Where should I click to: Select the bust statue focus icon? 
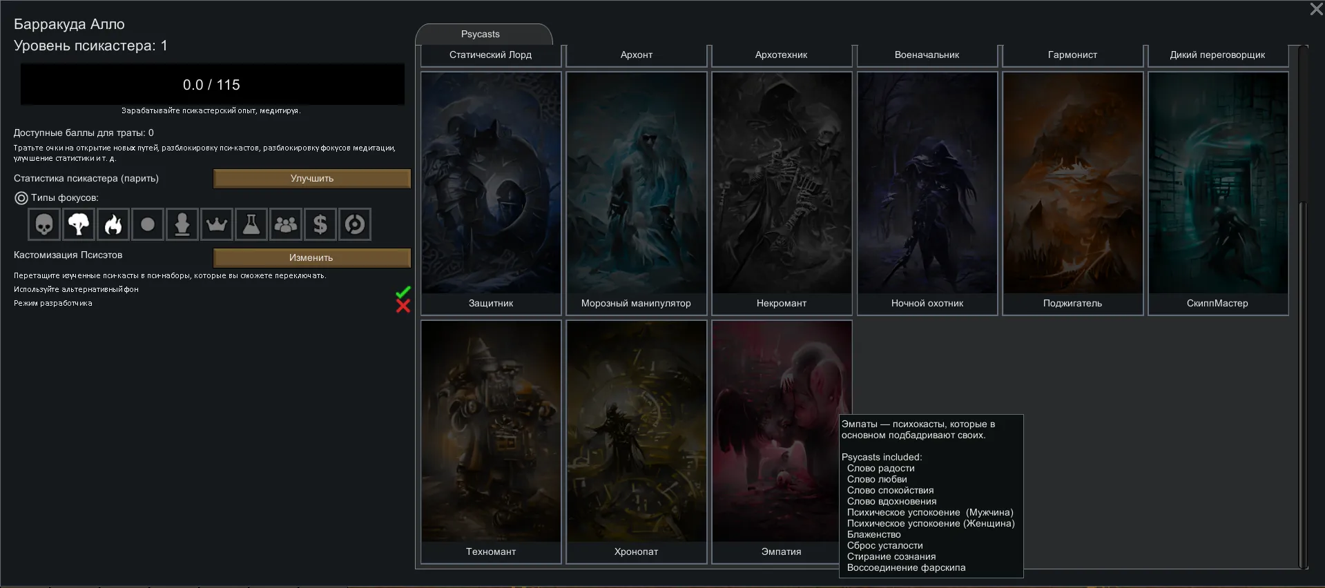pyautogui.click(x=182, y=224)
